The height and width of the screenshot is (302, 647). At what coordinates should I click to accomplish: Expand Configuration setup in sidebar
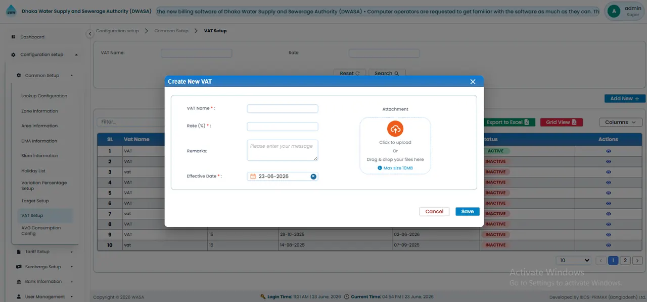point(44,54)
